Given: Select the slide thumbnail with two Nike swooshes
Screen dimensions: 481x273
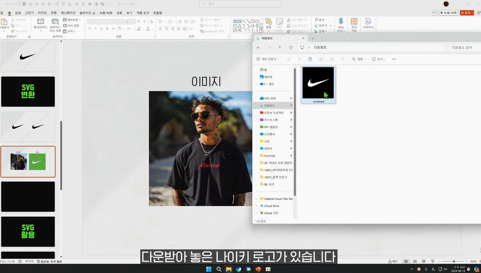Looking at the screenshot, I should pyautogui.click(x=28, y=127).
